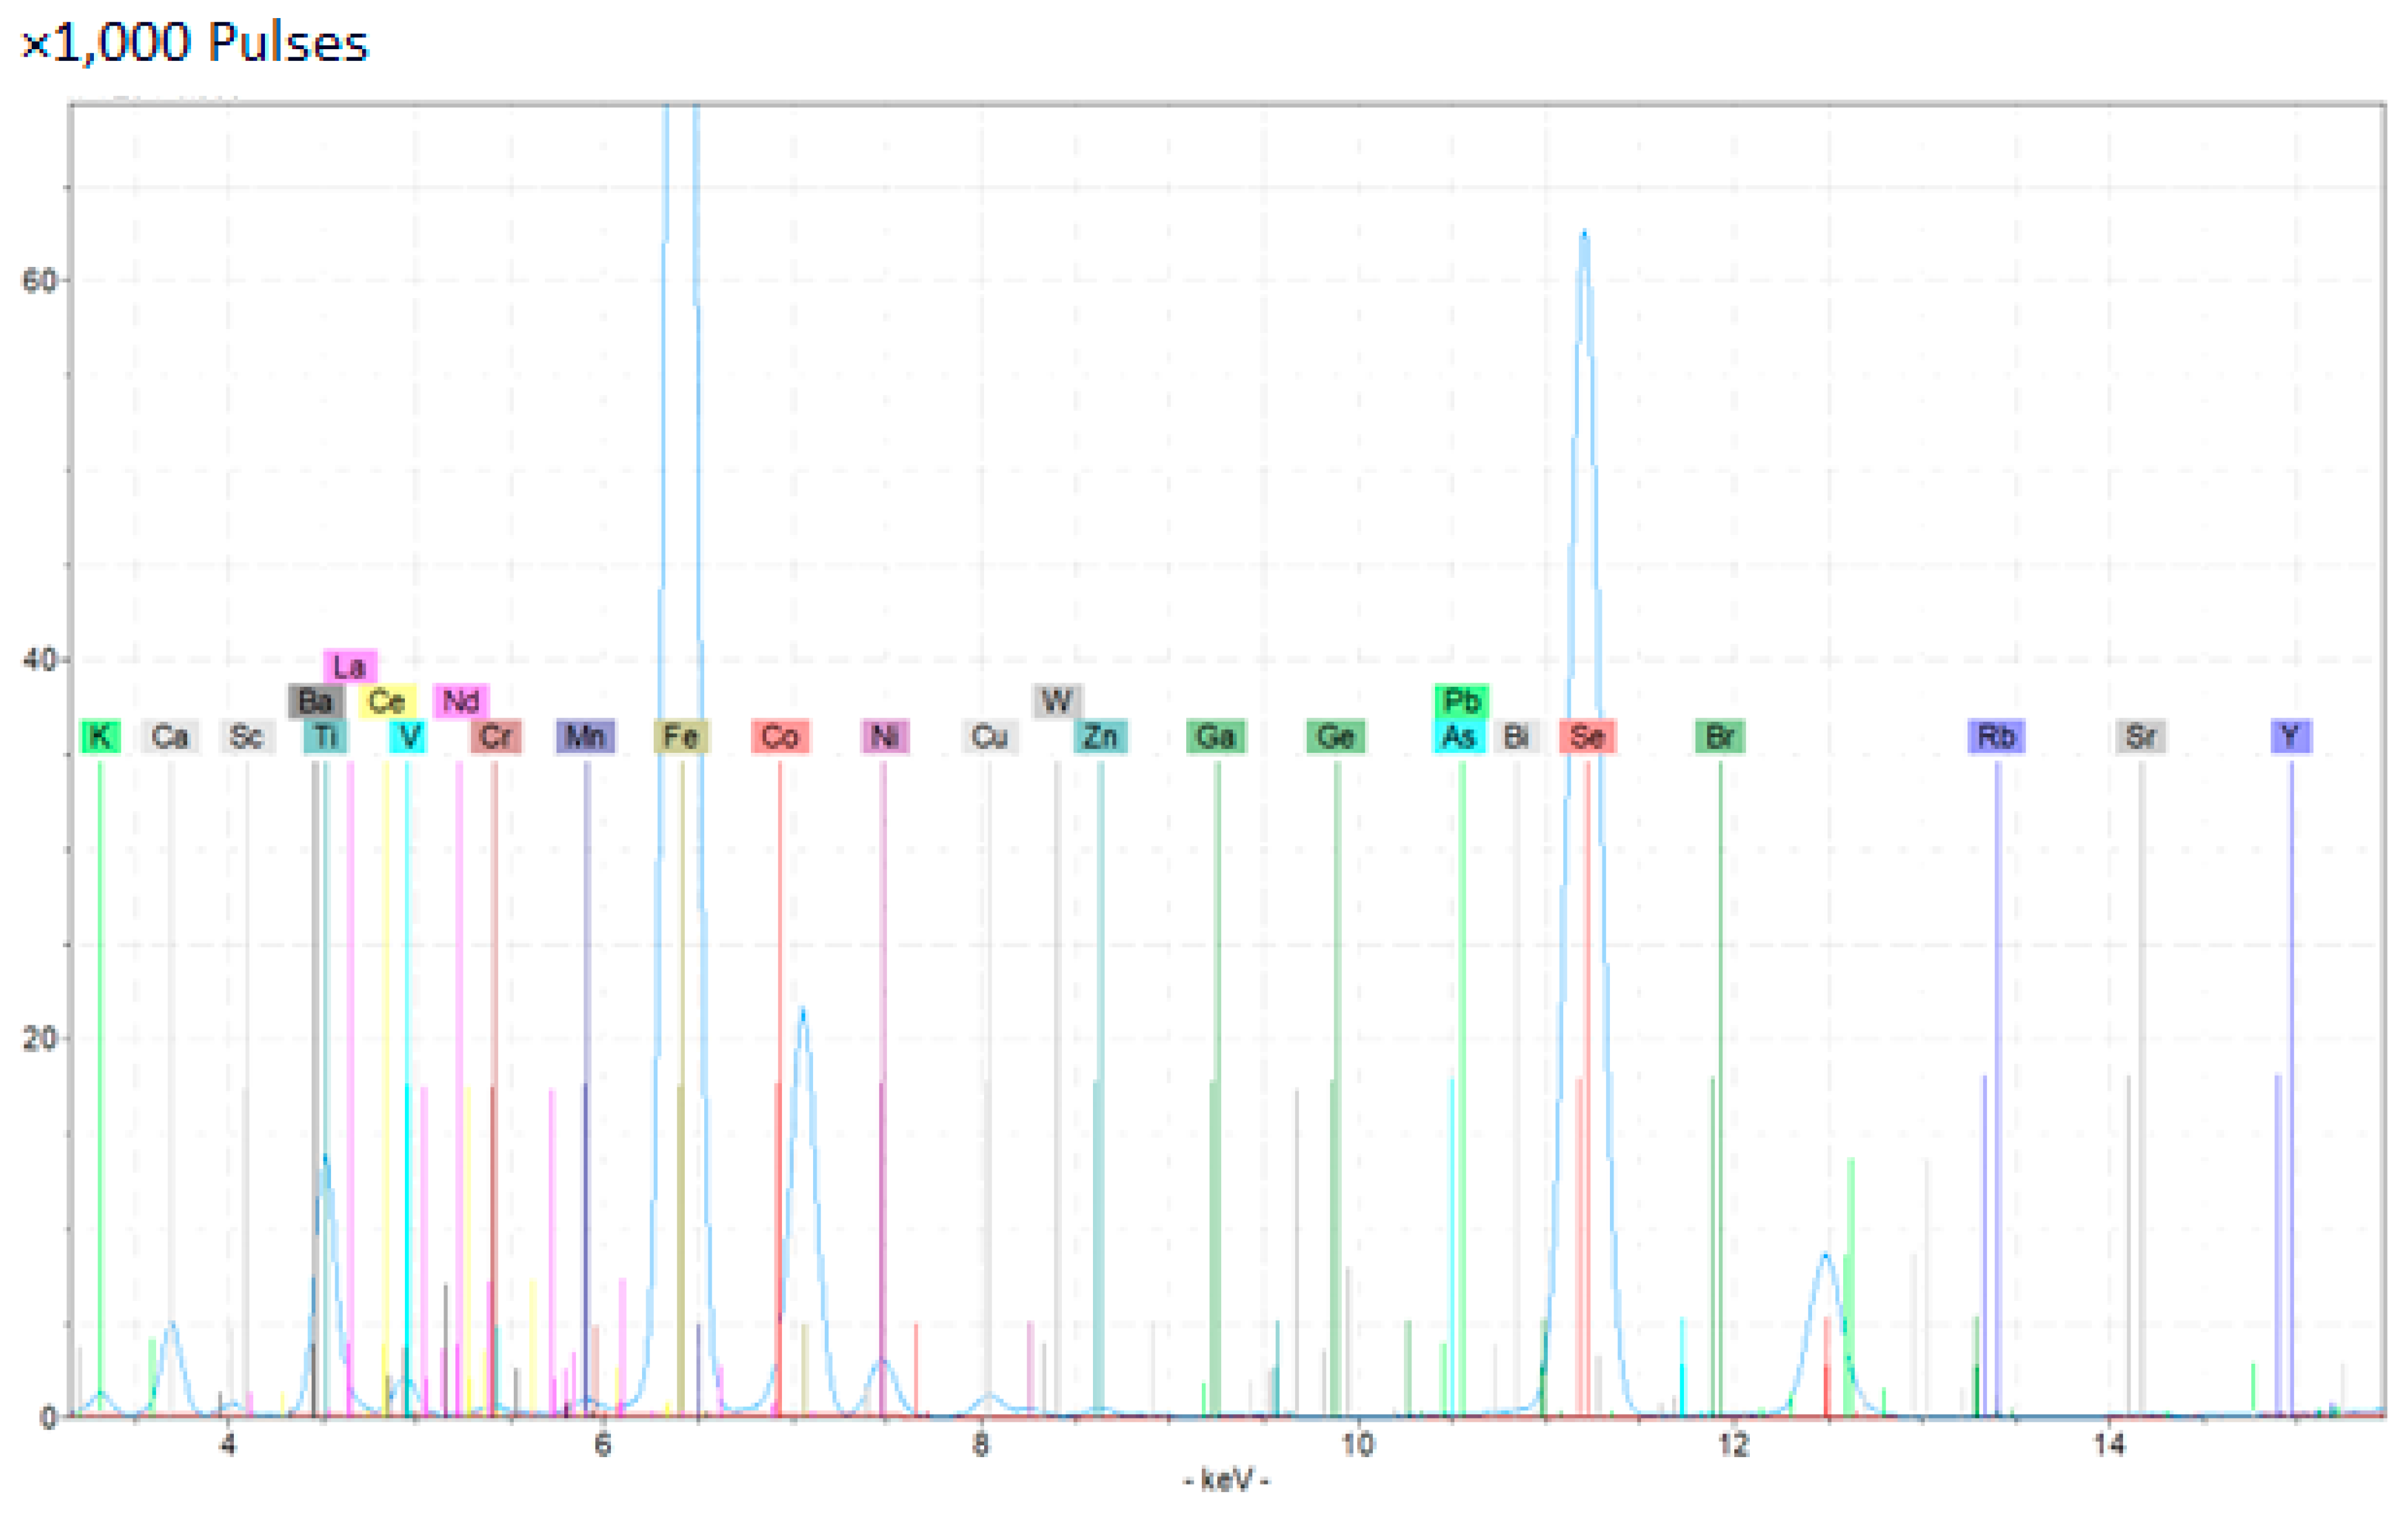Click the green Pb element label
The image size is (2408, 1515).
1462,701
